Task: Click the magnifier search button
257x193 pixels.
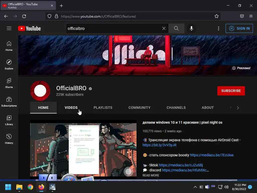Action: click(x=176, y=28)
